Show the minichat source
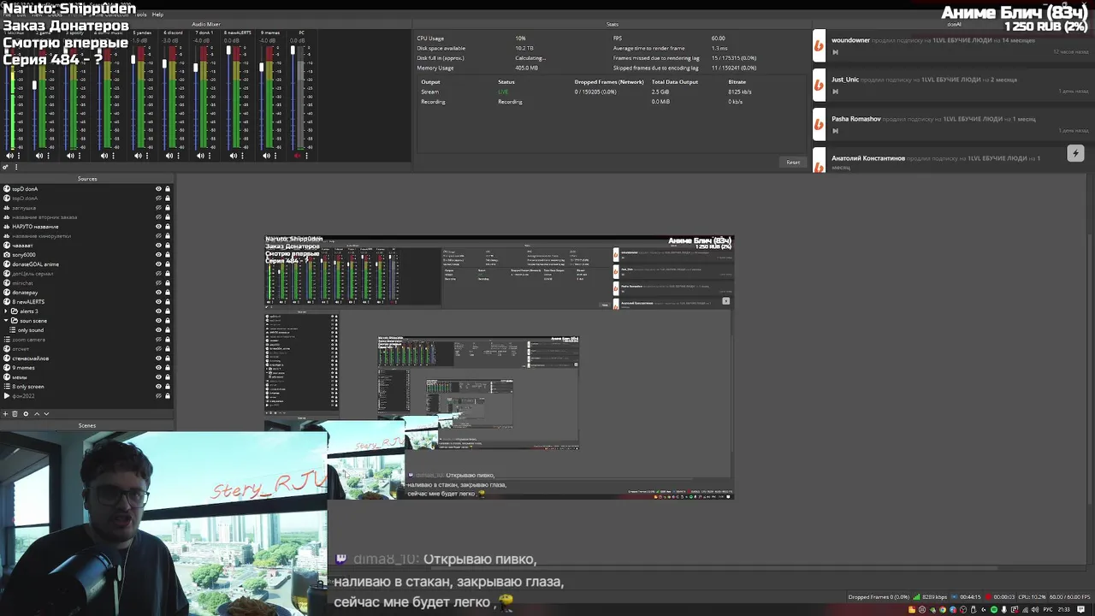 (x=158, y=283)
